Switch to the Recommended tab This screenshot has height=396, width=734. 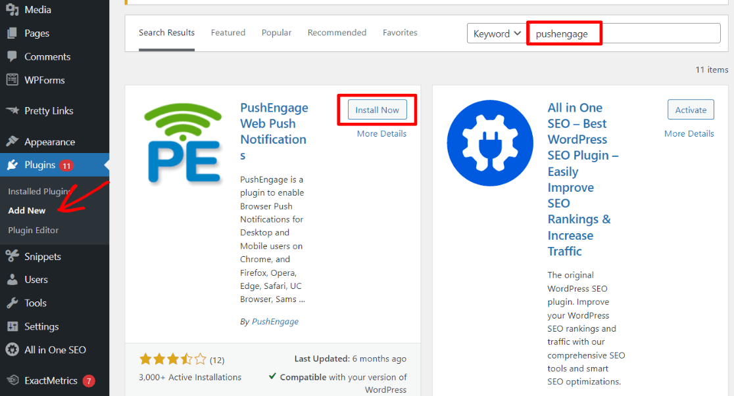pos(337,33)
